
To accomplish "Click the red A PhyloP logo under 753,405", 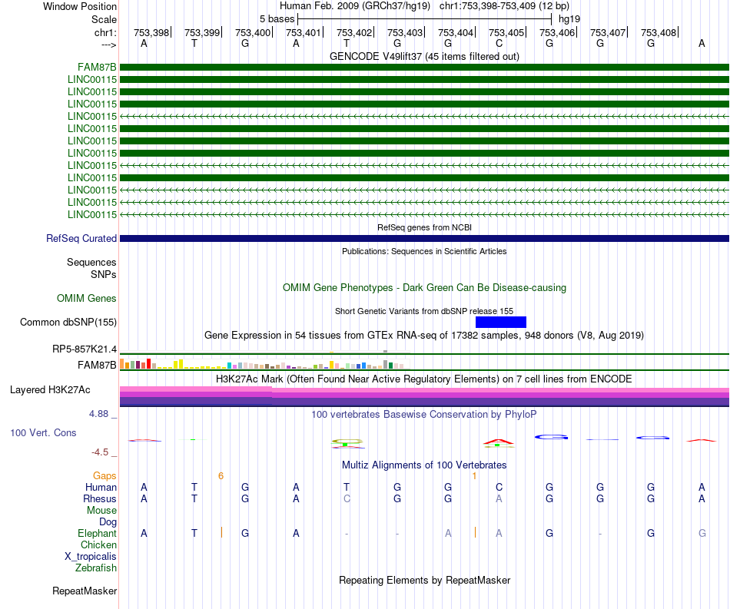I will [499, 441].
